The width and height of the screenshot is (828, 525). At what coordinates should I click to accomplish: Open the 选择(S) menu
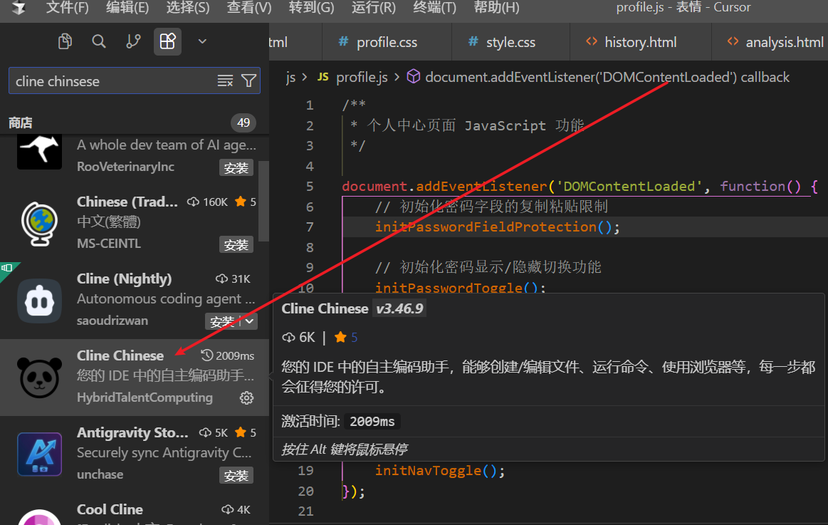[x=188, y=8]
